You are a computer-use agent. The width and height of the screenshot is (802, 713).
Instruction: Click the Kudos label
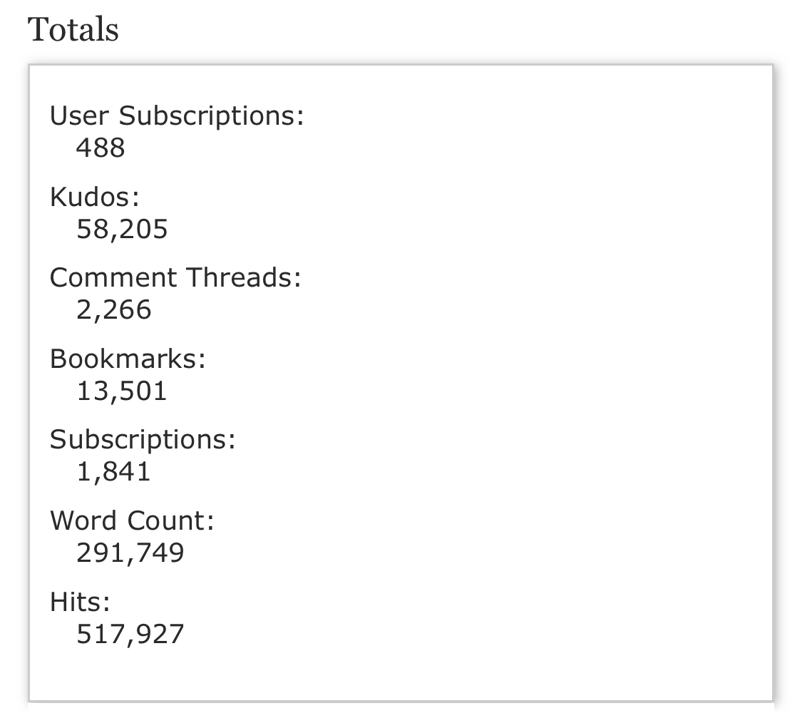[x=95, y=196]
